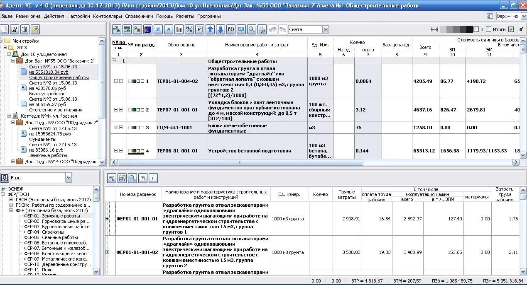Select 'ФЕР-05. Свайные работы' in bases tree
The height and width of the screenshot is (285, 527).
click(x=51, y=237)
